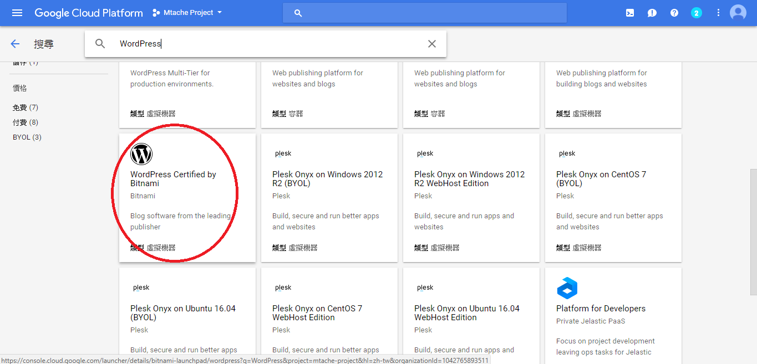757x364 pixels.
Task: Open Plesk Onyx on CentOS 7 (BYOL)
Action: tap(601, 179)
